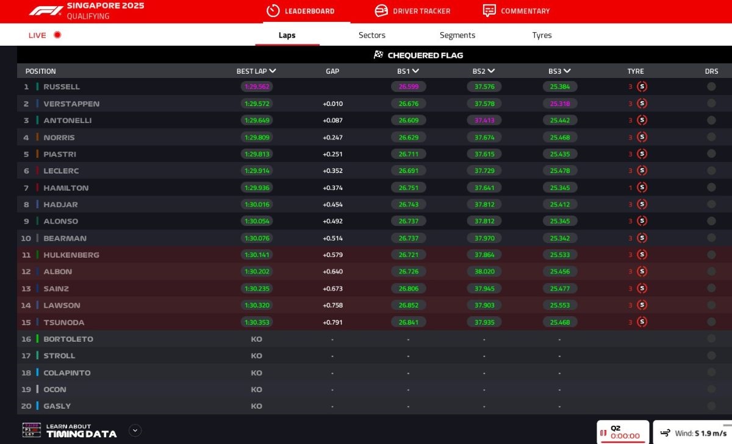Click Antonelli's purple BS2 sector time
This screenshot has height=444, width=732.
tap(484, 121)
